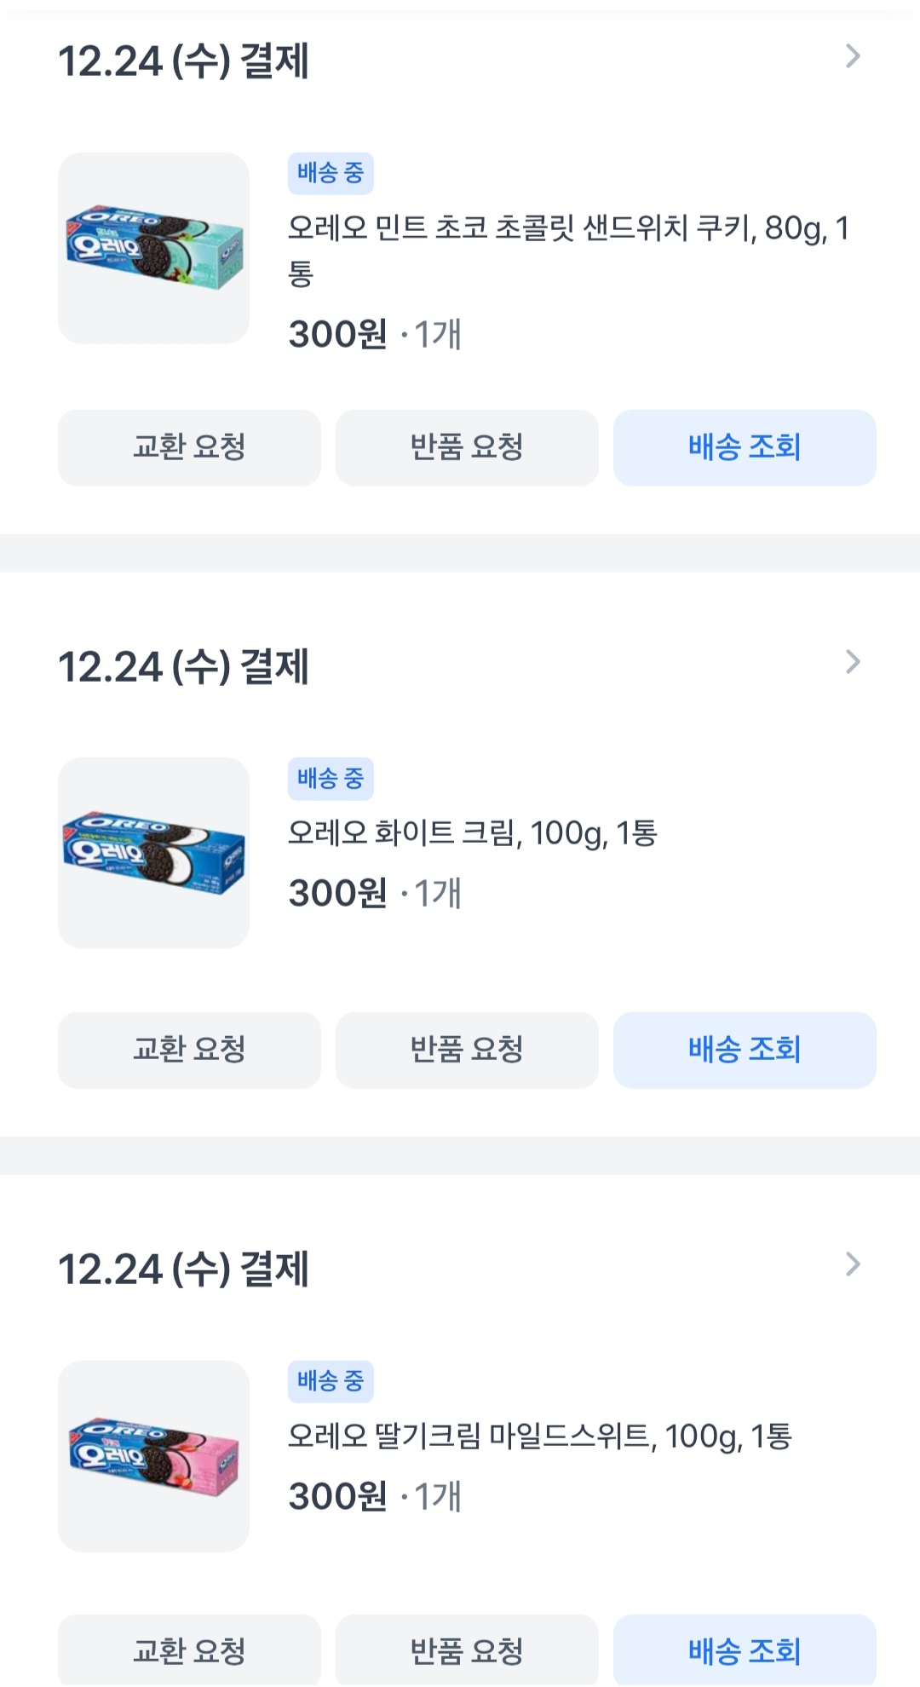Open the Oreo mint choco product thumbnail
Image resolution: width=920 pixels, height=1687 pixels.
click(154, 248)
